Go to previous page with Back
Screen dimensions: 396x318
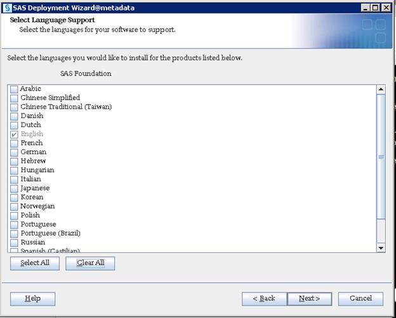(x=264, y=299)
